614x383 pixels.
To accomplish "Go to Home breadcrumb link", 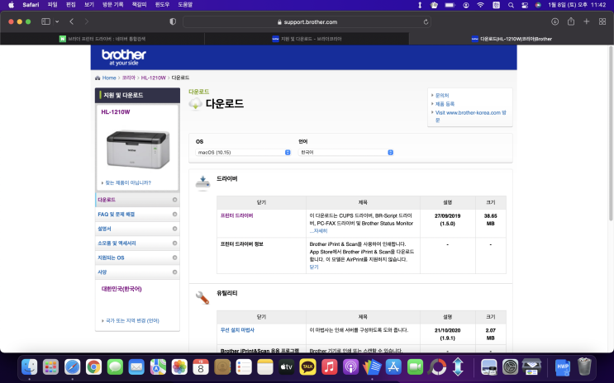I will 109,78.
